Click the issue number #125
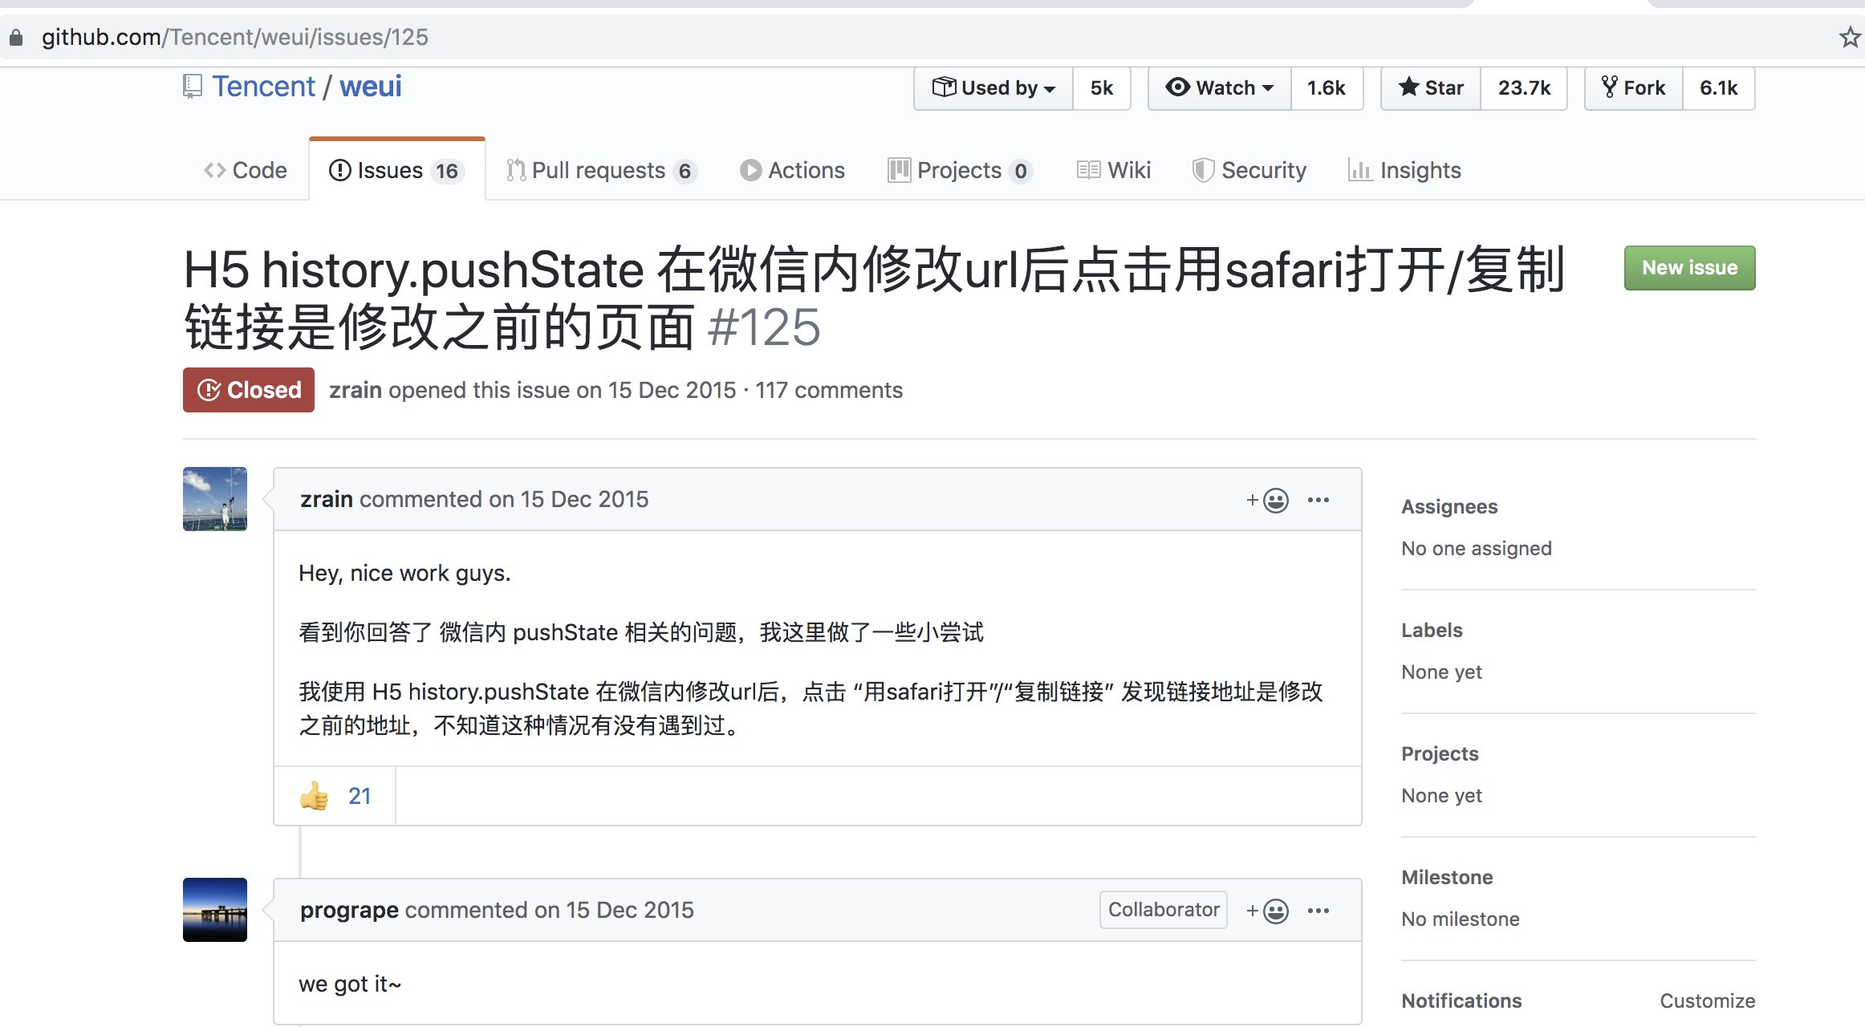1865x1027 pixels. point(764,327)
